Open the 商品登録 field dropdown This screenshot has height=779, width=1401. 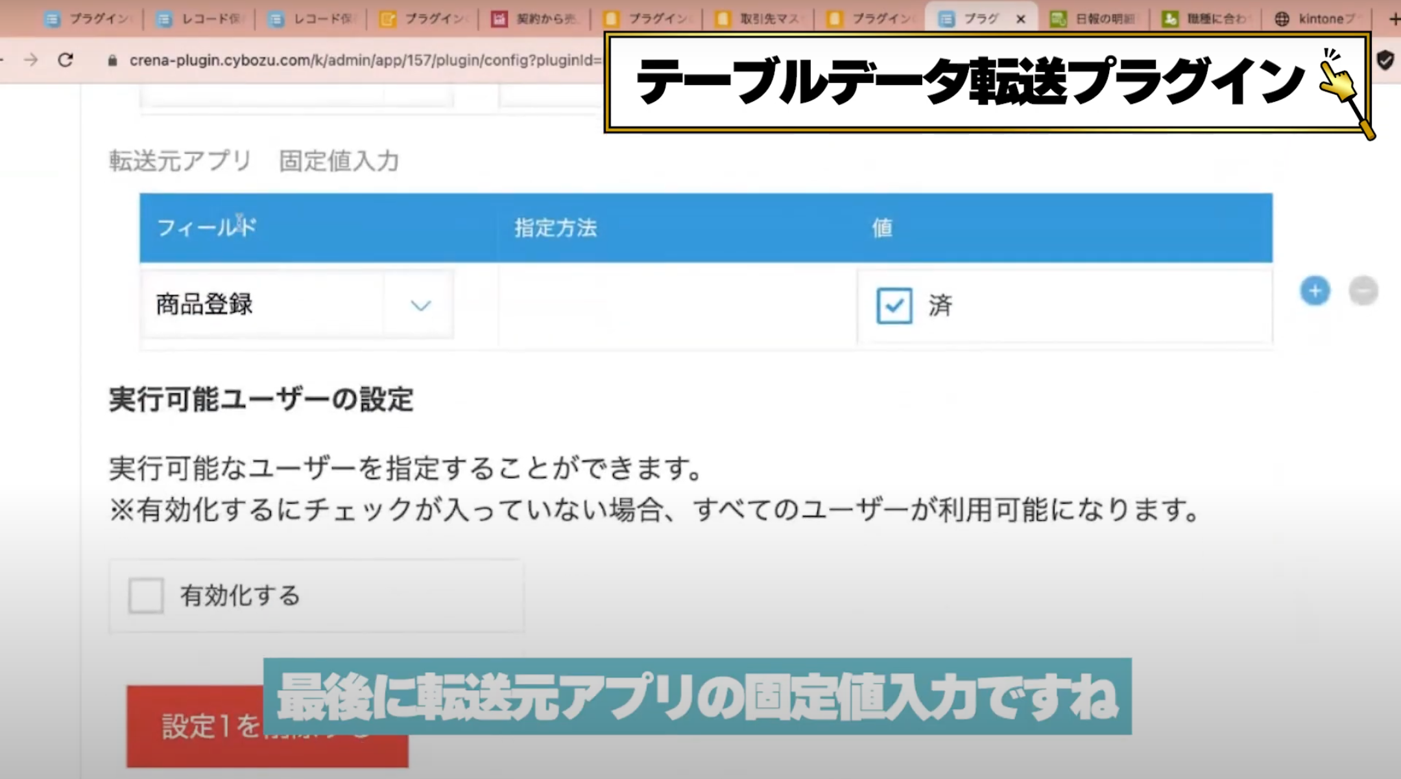[297, 304]
